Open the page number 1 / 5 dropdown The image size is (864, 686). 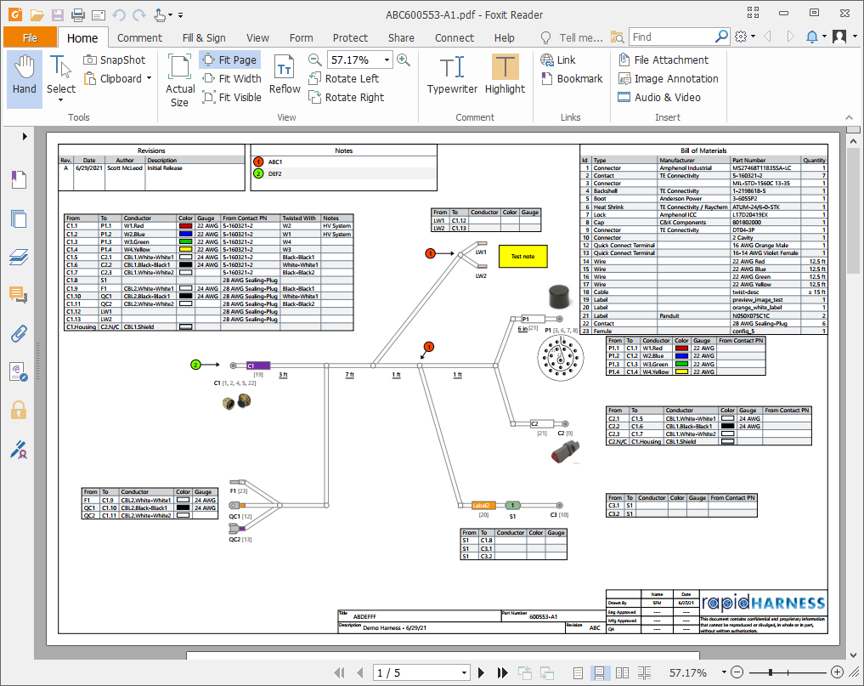pos(464,672)
